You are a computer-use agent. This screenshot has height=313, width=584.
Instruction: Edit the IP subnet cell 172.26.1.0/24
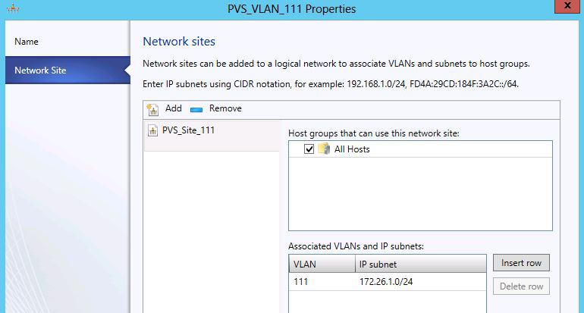[421, 282]
